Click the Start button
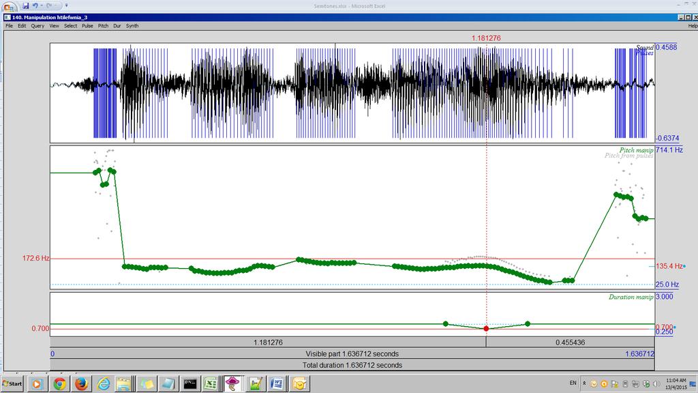The image size is (698, 393). coord(12,383)
